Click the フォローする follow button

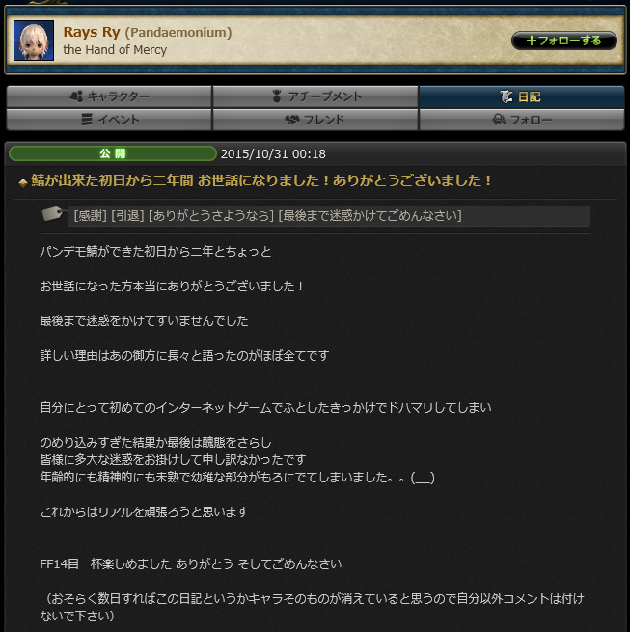tap(563, 41)
